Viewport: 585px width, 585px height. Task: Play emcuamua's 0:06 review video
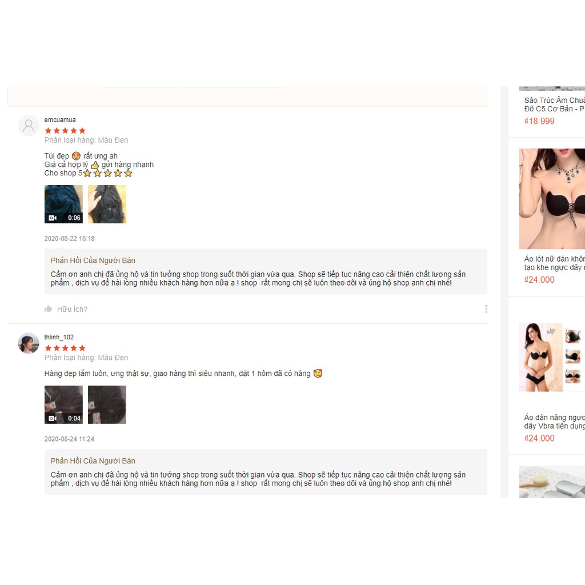(63, 204)
